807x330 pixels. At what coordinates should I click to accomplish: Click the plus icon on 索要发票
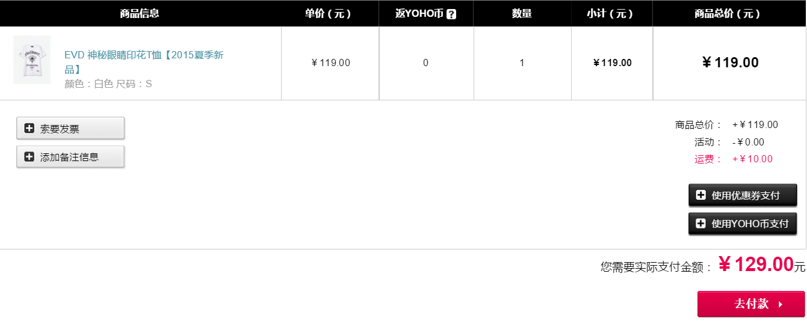click(29, 128)
